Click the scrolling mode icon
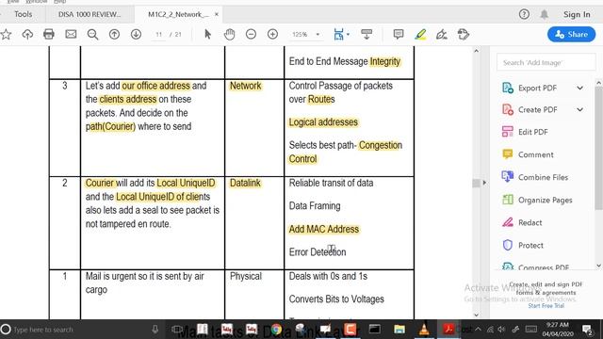This screenshot has width=603, height=339. coord(367,34)
